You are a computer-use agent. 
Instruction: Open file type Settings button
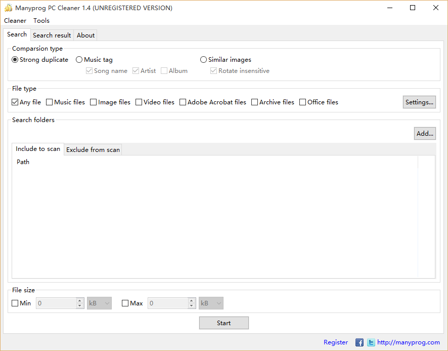point(419,102)
